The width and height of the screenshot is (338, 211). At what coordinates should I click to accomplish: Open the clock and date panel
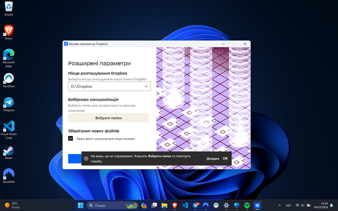pos(324,205)
